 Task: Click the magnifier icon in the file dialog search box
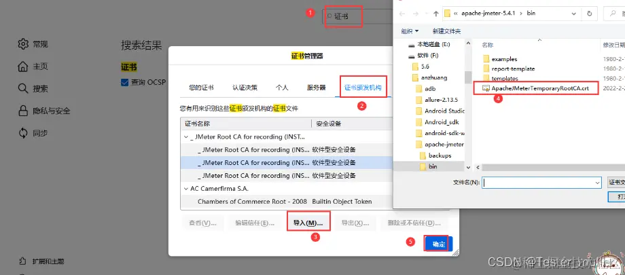point(613,13)
